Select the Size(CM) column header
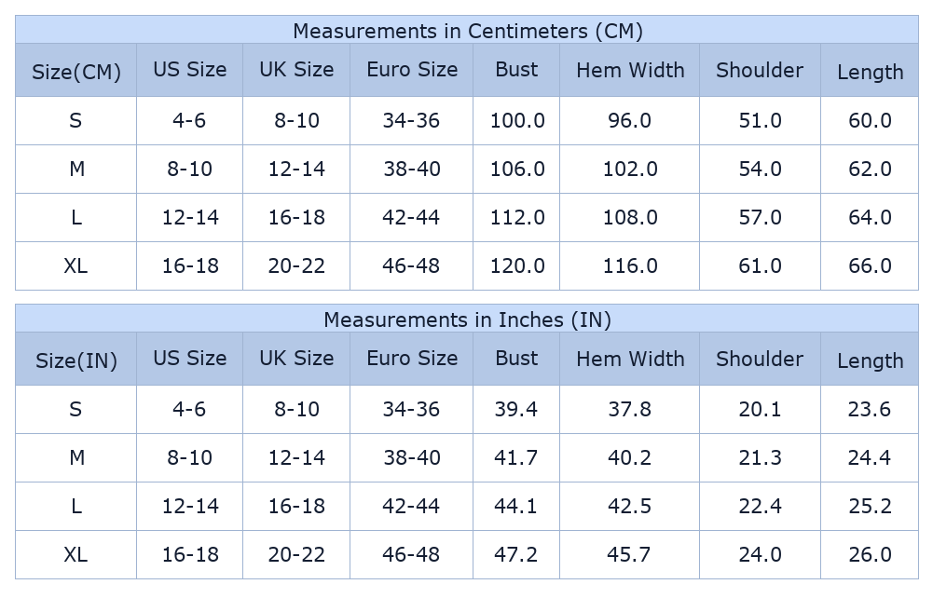The image size is (933, 598). point(76,72)
